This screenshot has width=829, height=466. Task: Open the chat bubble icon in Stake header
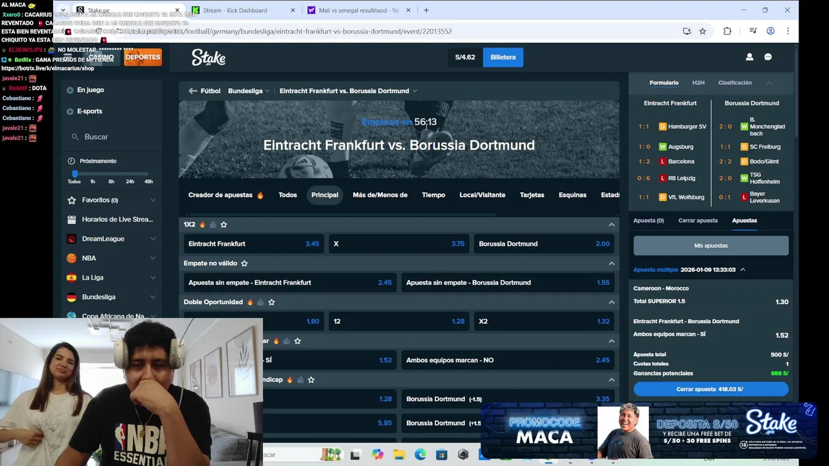coord(768,57)
